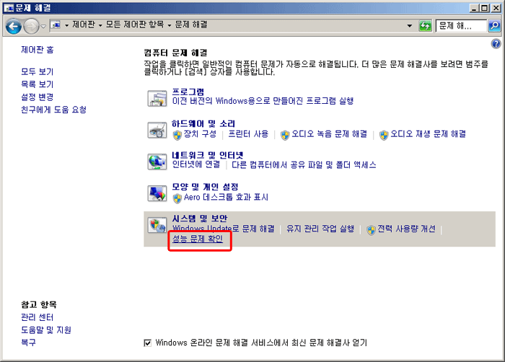505x362 pixels.
Task: Open the blue Help question mark icon
Action: (496, 43)
